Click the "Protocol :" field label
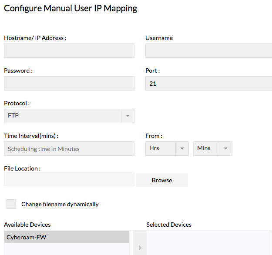Screen dimensions: 272x255 [17, 104]
